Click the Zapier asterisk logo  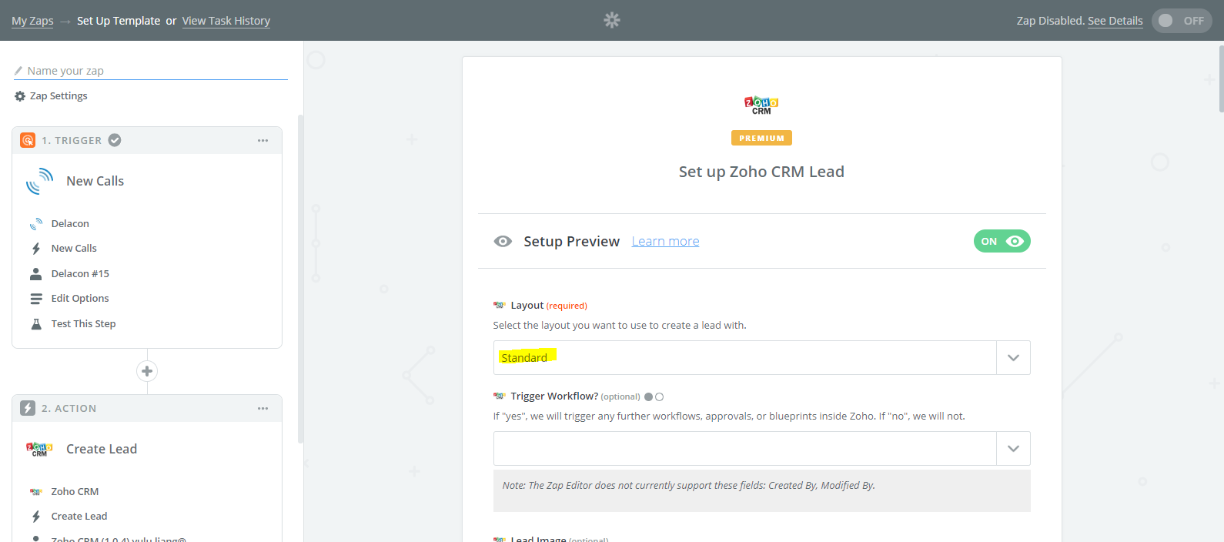tap(612, 20)
